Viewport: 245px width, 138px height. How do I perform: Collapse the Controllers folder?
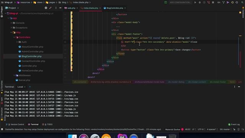pos(14,37)
